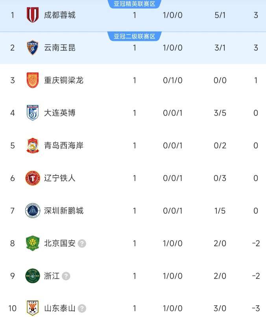The height and width of the screenshot is (317, 266).
Task: Click the Shenzhen Peng City (深圳新鹏城) club logo
Action: [x=33, y=211]
